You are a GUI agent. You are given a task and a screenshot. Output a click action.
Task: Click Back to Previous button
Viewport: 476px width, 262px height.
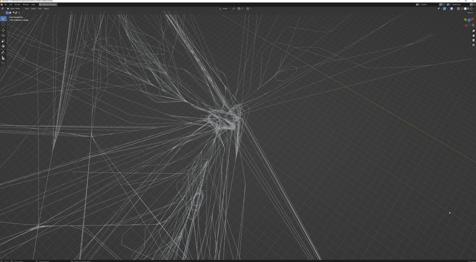48,5
